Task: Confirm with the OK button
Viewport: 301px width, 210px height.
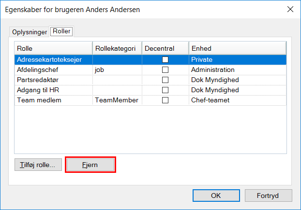Action: coord(216,196)
